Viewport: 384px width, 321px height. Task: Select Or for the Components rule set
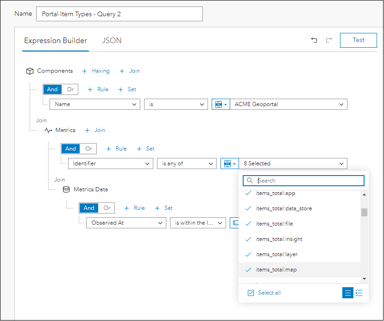tap(70, 89)
